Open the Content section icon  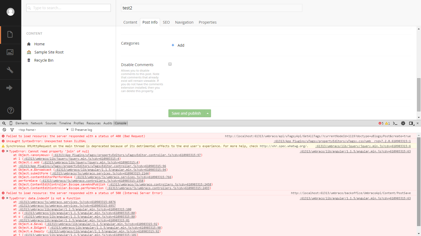(x=10, y=34)
